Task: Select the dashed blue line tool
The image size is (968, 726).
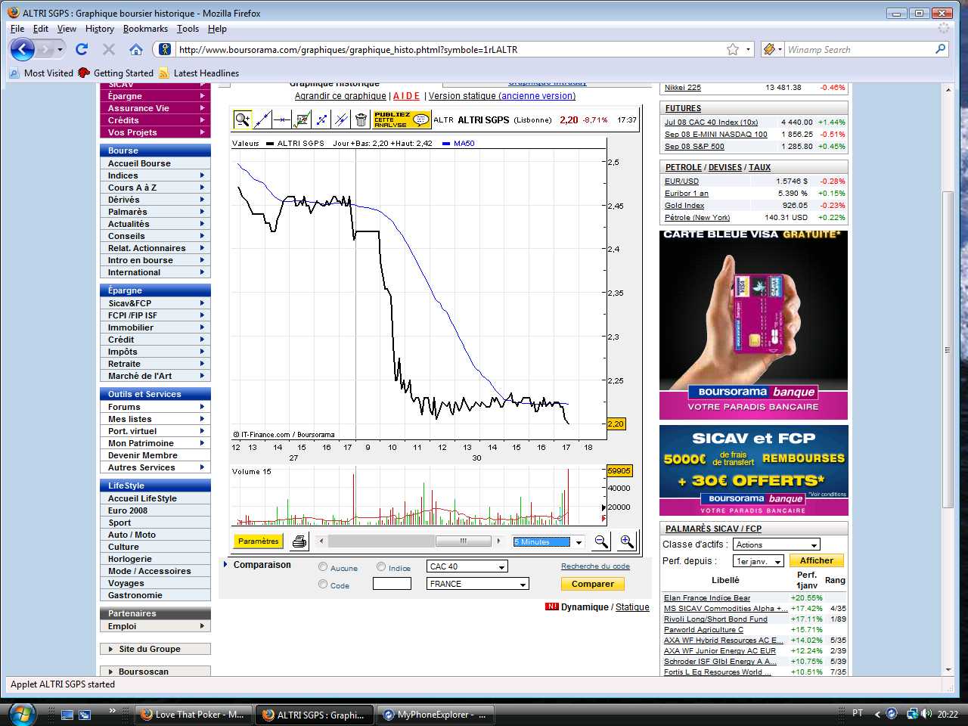Action: (x=321, y=119)
